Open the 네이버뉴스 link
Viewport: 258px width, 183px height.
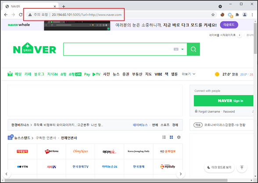coord(140,125)
